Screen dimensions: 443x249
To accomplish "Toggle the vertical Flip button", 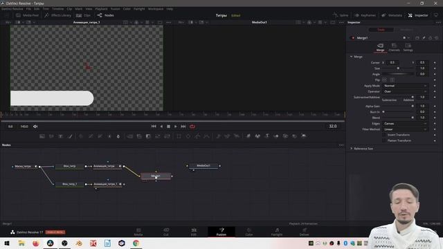I will (392, 80).
